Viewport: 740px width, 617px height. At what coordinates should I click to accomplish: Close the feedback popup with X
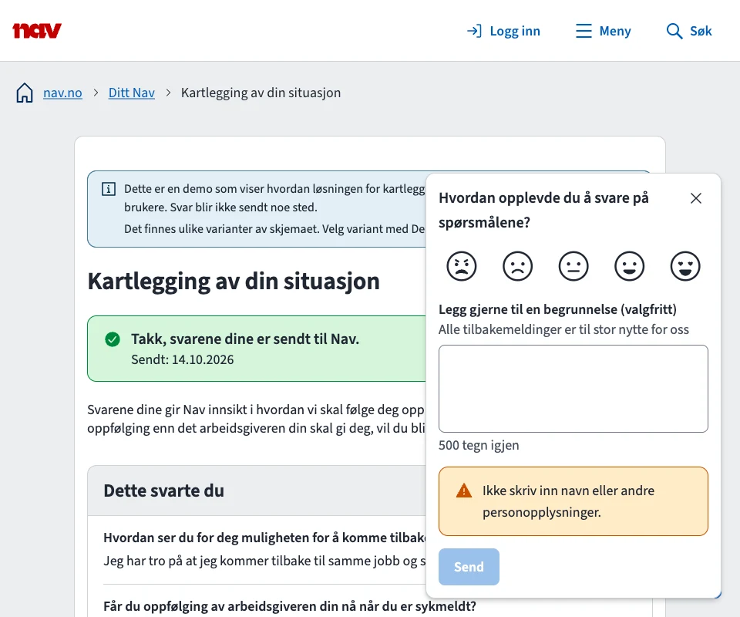tap(695, 198)
